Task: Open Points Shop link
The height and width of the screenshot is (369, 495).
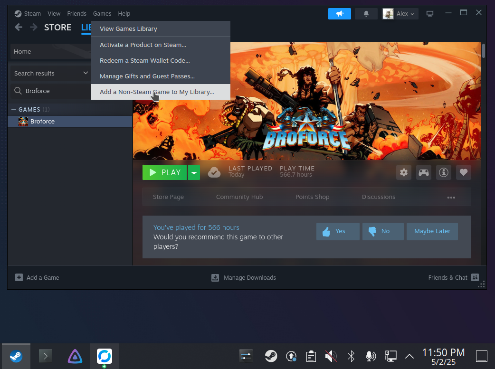Action: click(x=312, y=197)
